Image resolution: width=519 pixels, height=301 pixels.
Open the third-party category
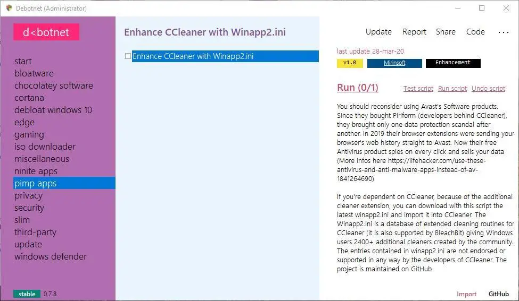pyautogui.click(x=36, y=233)
